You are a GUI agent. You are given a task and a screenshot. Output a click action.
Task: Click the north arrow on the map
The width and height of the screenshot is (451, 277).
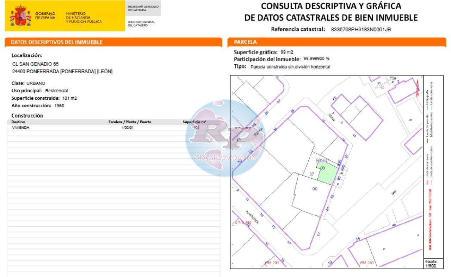click(x=418, y=87)
